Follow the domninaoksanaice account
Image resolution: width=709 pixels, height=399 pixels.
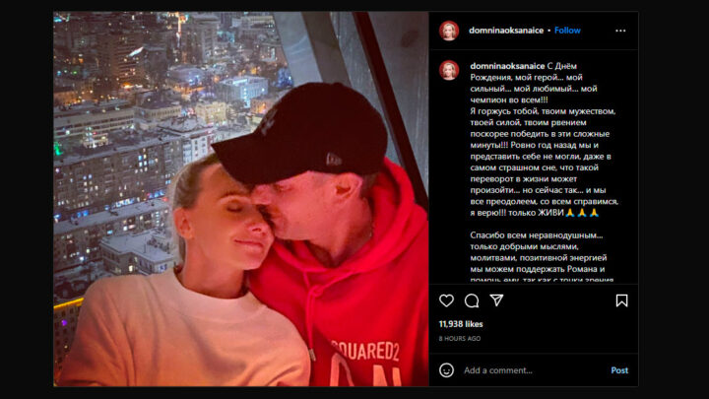click(567, 31)
